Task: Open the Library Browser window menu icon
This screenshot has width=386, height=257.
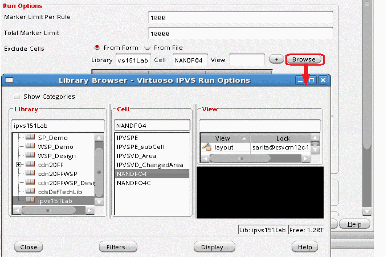Action: tap(9, 80)
